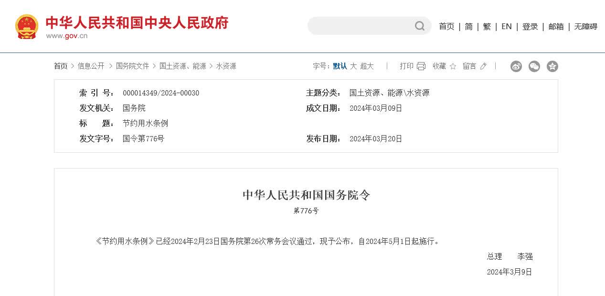Open 首页 in top navigation
This screenshot has height=296, width=605.
(446, 27)
